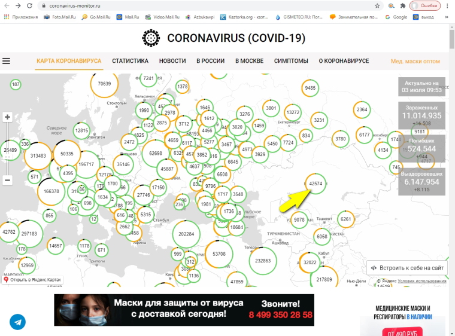Click the 42574 map bubble
The height and width of the screenshot is (336, 455).
click(x=316, y=184)
